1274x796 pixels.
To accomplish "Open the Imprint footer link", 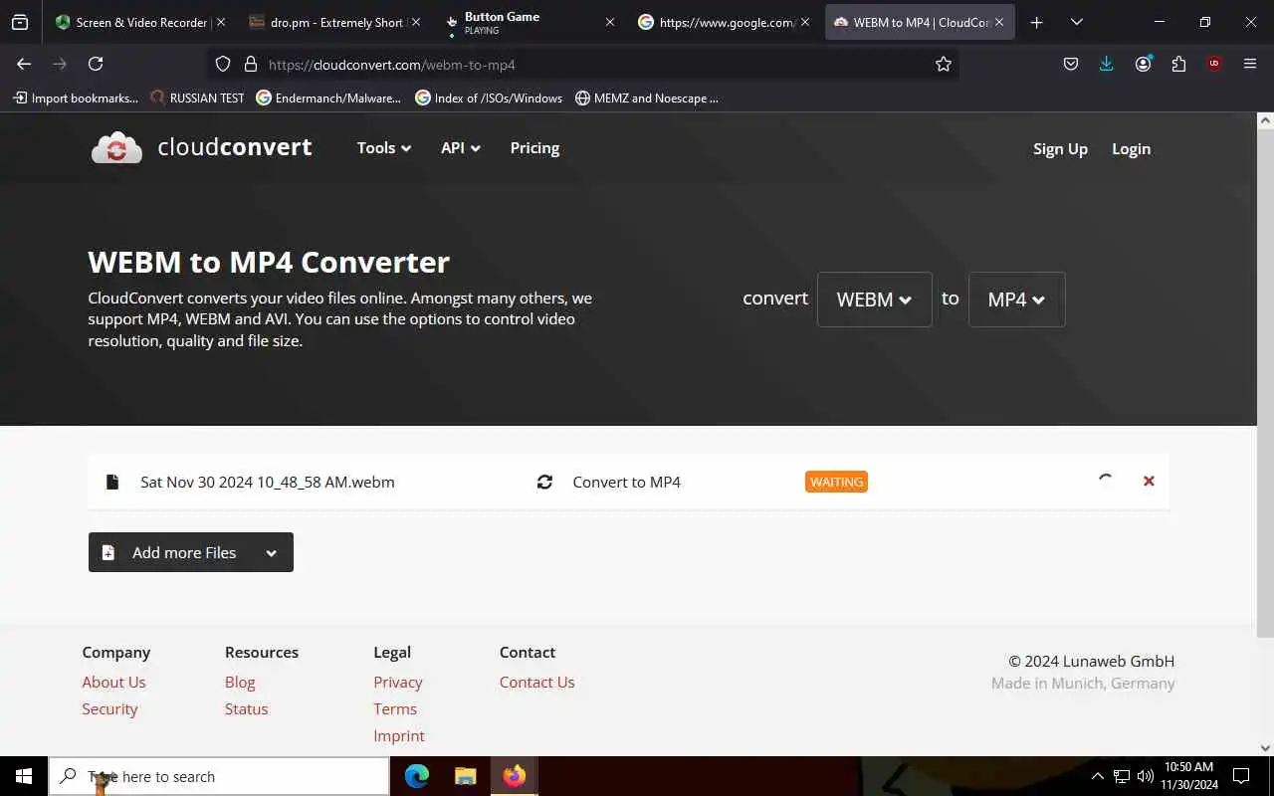I will tap(399, 735).
